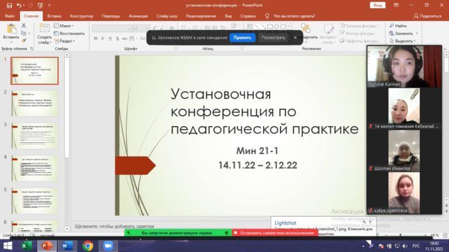
Task: Switch to the Слайд-шоу tab
Action: pos(167,16)
